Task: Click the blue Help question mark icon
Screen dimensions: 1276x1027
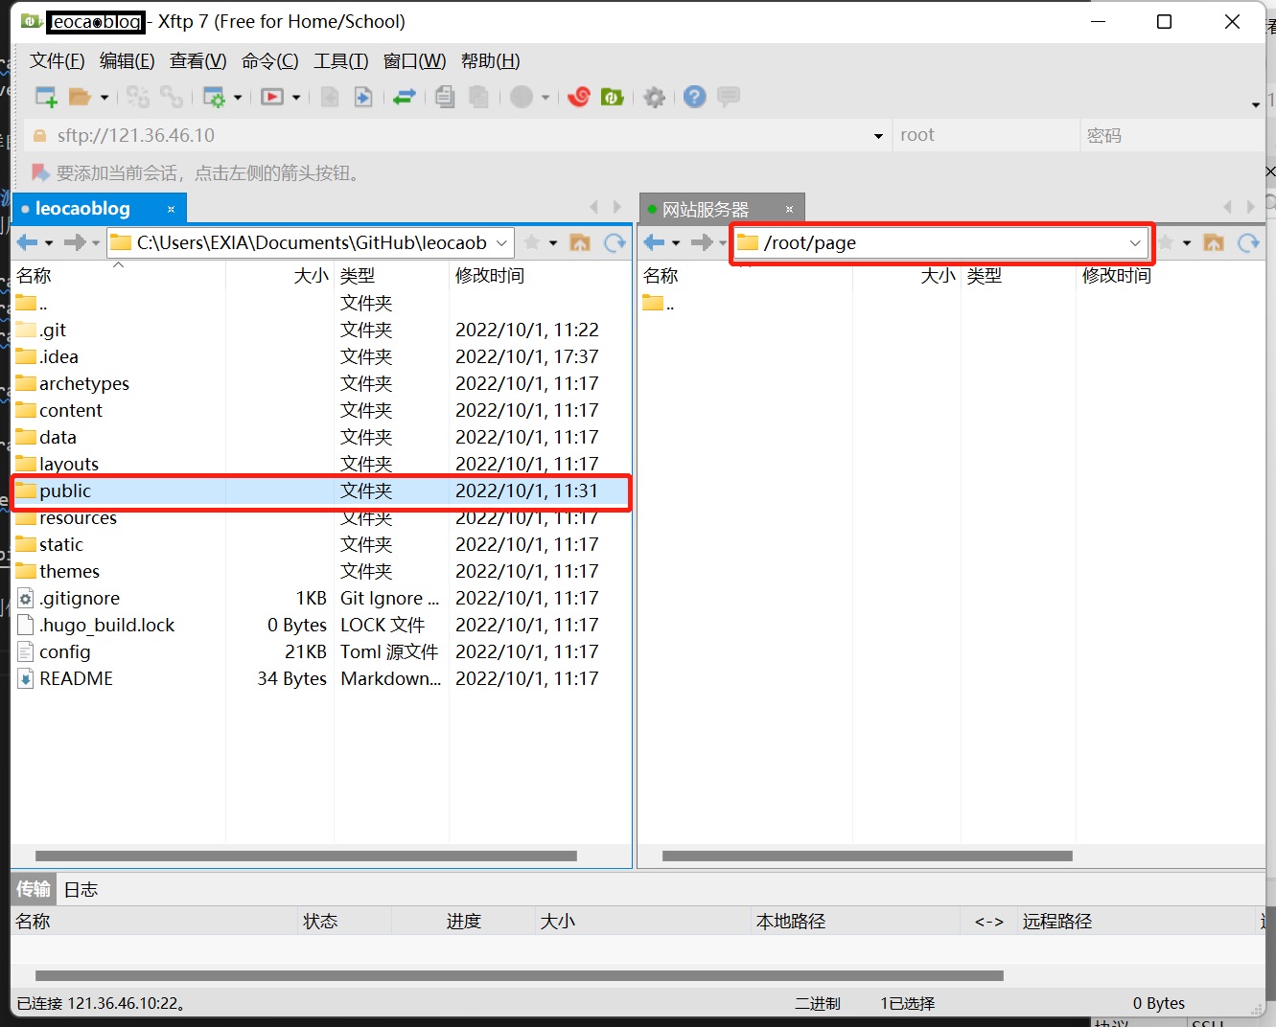Action: point(695,97)
